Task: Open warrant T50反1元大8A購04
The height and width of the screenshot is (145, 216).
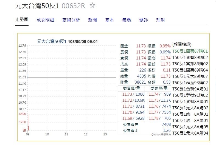Action: pyautogui.click(x=190, y=133)
